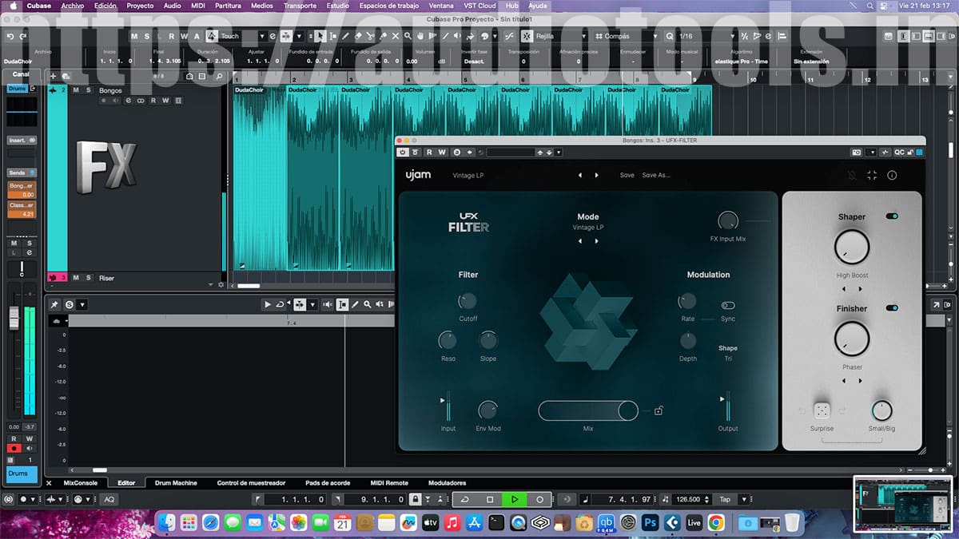Toggle Write automation in plugin header
The image size is (959, 539).
point(442,152)
